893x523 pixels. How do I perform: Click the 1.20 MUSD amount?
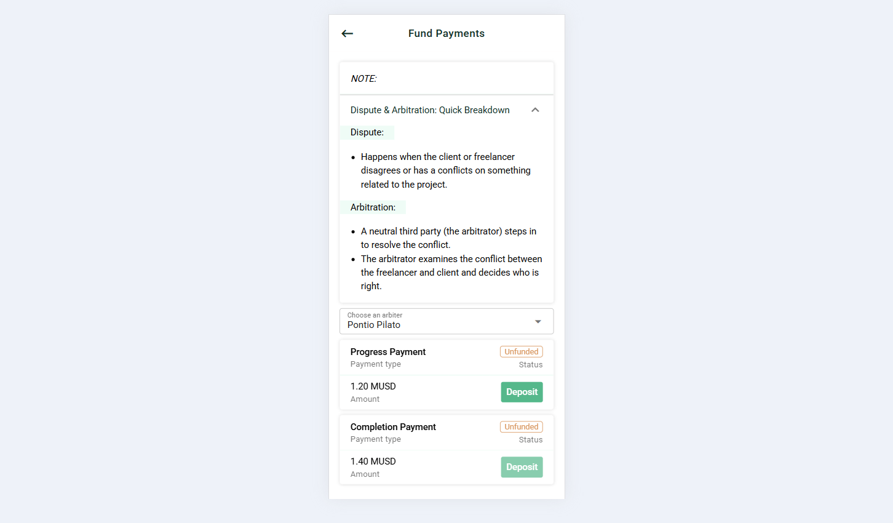coord(373,386)
